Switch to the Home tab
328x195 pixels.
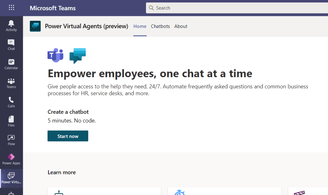coord(140,26)
